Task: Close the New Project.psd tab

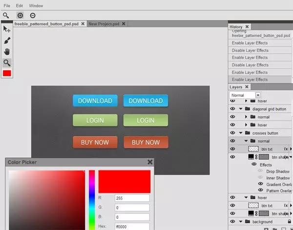Action: click(x=124, y=24)
